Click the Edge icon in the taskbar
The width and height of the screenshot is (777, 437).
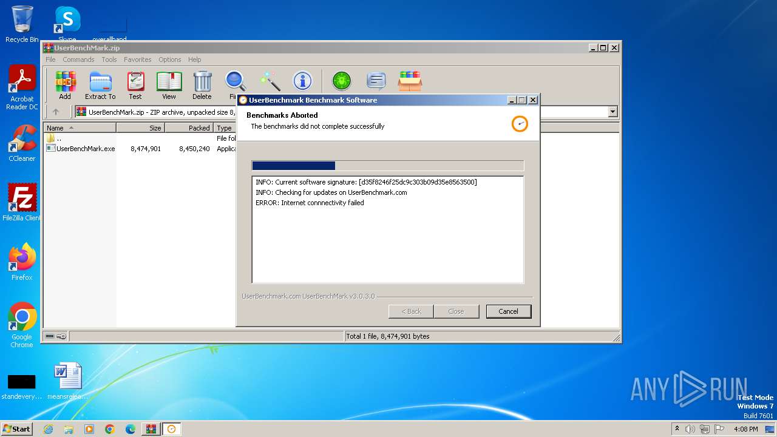pyautogui.click(x=131, y=429)
